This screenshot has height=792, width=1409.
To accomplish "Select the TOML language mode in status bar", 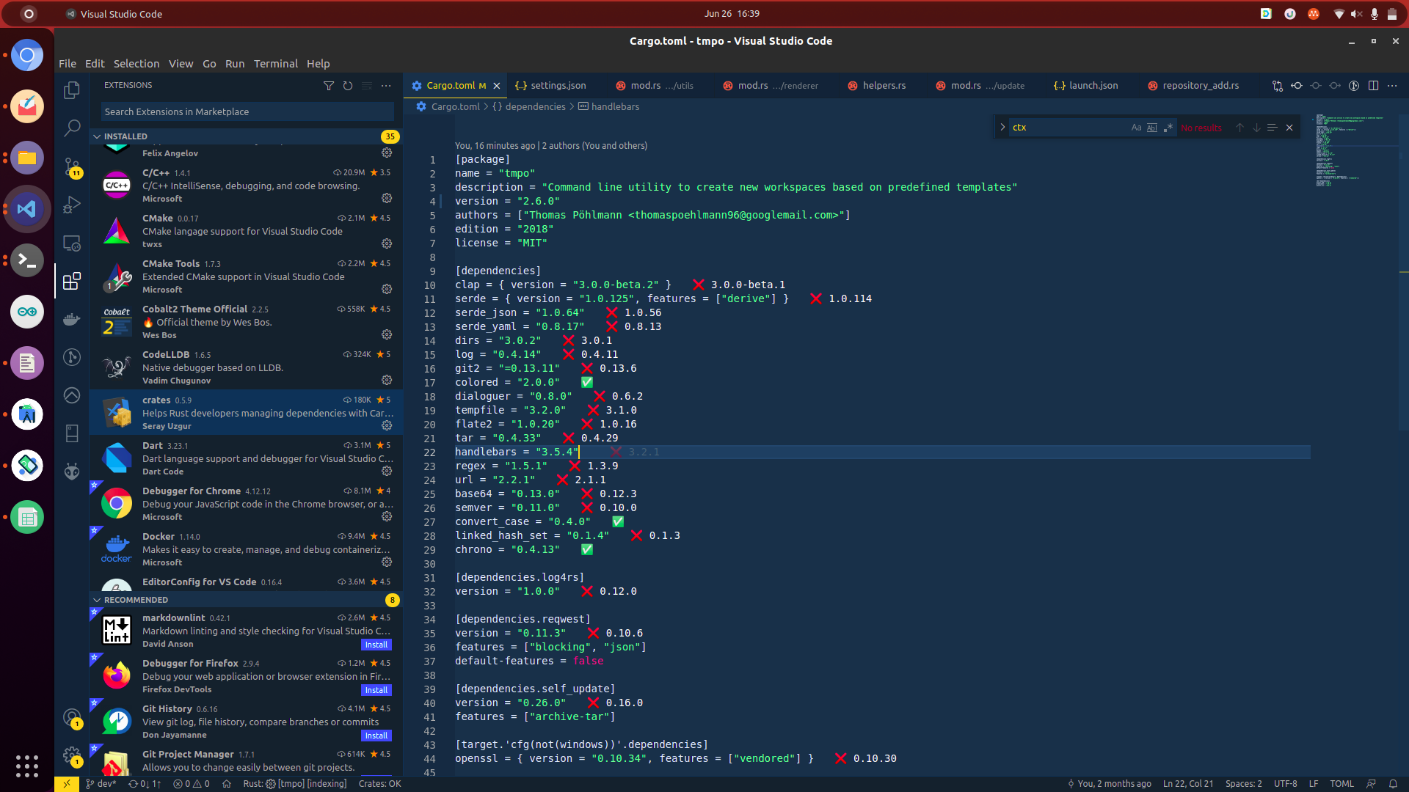I will 1341,784.
